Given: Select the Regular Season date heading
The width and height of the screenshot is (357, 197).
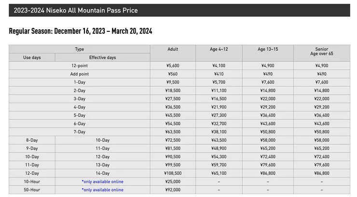Looking at the screenshot, I should click(x=81, y=31).
